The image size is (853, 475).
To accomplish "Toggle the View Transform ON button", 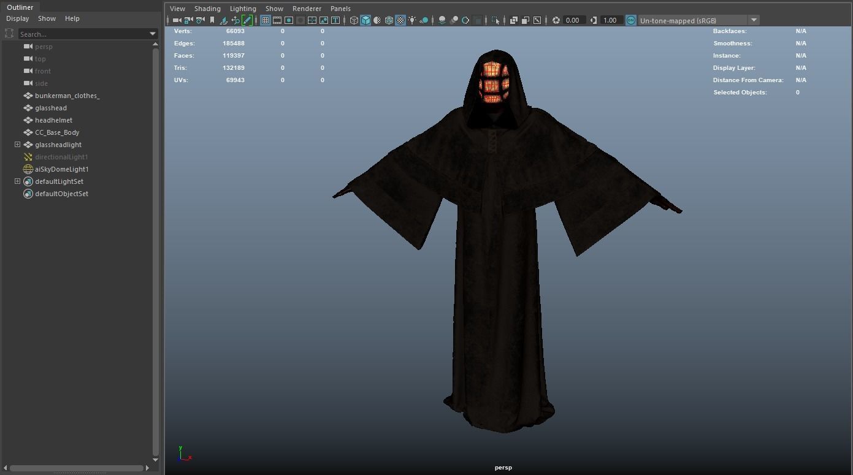I will [630, 20].
